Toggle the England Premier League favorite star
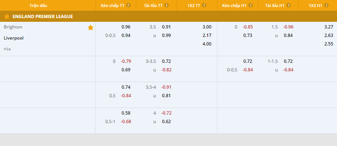 click(x=7, y=16)
